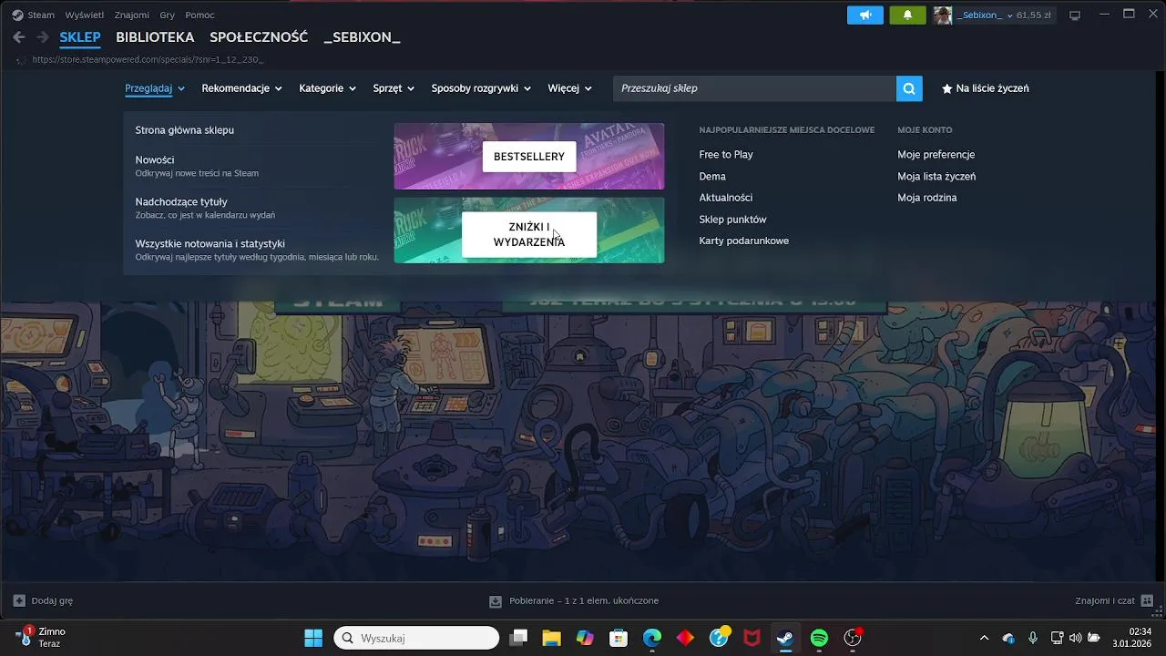The height and width of the screenshot is (656, 1166).
Task: Open the _SEBIXON_ profile tab
Action: coord(362,37)
